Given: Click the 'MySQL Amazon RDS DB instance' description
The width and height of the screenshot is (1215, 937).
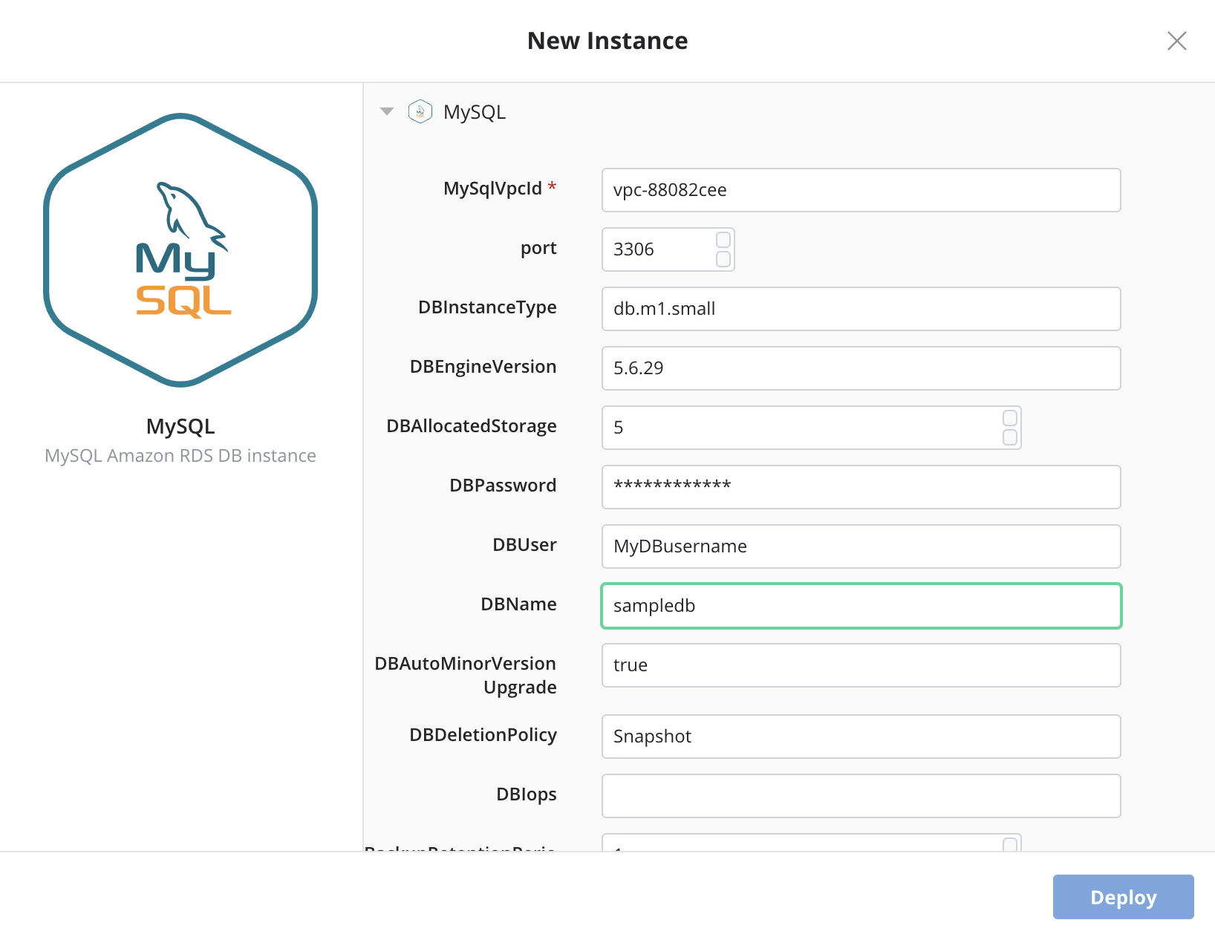Looking at the screenshot, I should (x=180, y=456).
